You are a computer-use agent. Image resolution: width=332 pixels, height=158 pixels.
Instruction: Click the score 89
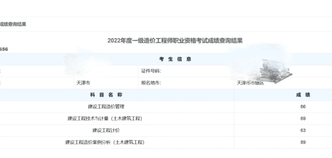[x=303, y=142]
